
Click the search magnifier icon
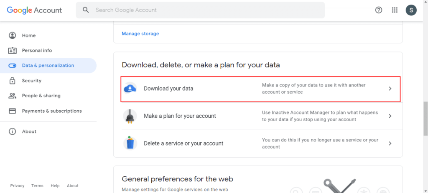(86, 10)
